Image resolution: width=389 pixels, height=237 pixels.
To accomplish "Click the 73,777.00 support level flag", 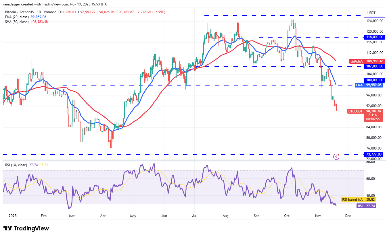I will (374, 154).
